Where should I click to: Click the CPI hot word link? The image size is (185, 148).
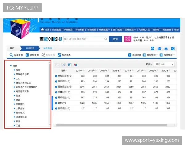[142, 37]
